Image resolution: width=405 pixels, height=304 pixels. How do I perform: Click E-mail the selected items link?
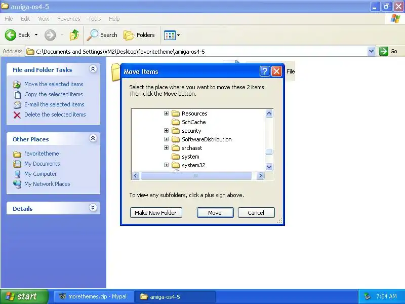pos(54,104)
